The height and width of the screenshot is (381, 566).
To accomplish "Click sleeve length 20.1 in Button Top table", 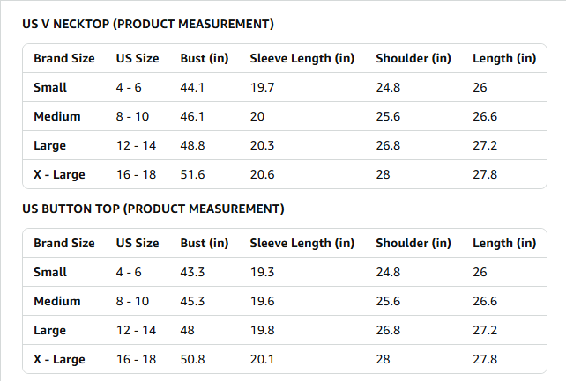I will pos(262,360).
